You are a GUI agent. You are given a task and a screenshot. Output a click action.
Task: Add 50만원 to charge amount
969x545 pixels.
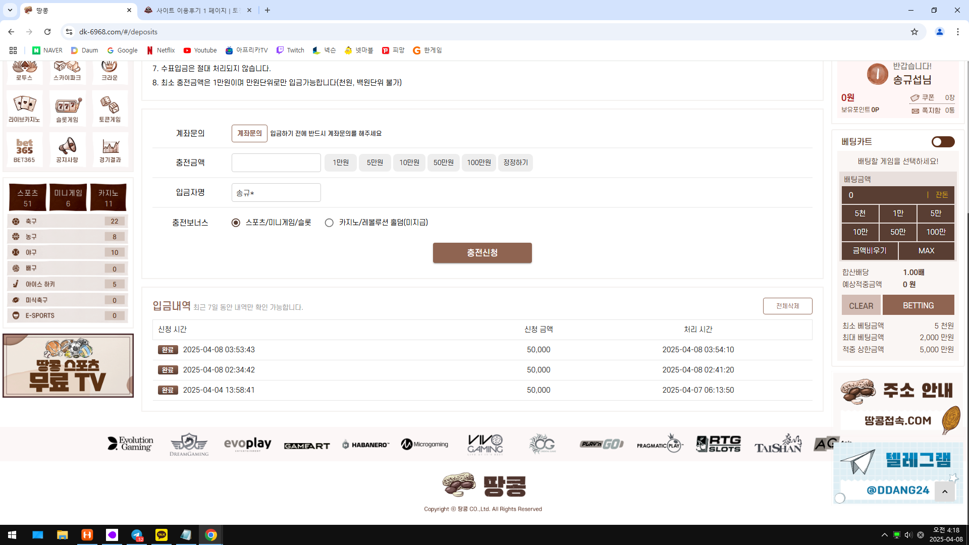444,162
